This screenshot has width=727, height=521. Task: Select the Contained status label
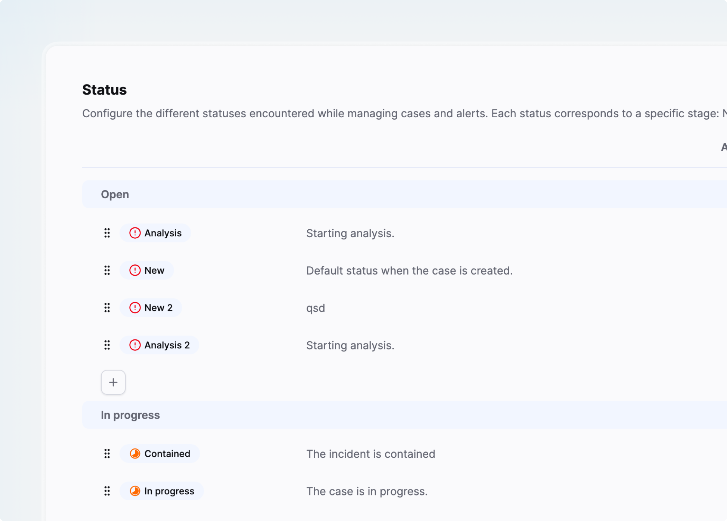point(167,454)
